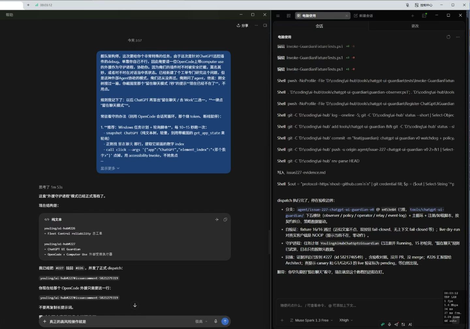Image resolution: width=470 pixels, height=329 pixels.
Task: Open the three-dot menu in 电脑使用 header
Action: pyautogui.click(x=458, y=37)
